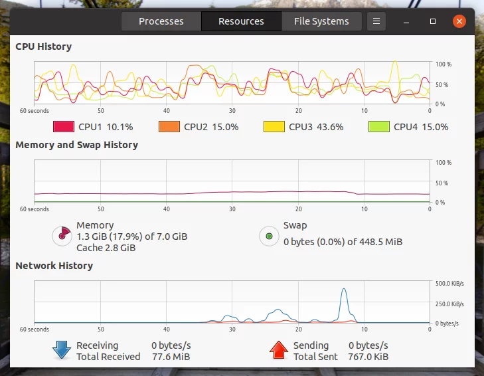Click the swap usage 0 bytes of 448.5 MiB
This screenshot has height=376, width=484.
click(x=343, y=242)
